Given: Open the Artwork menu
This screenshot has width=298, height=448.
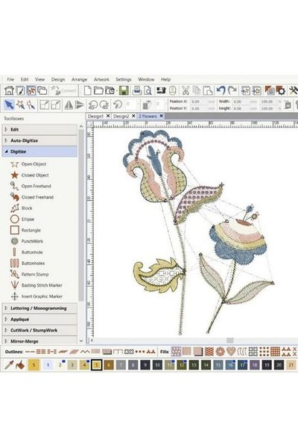Looking at the screenshot, I should click(x=101, y=79).
